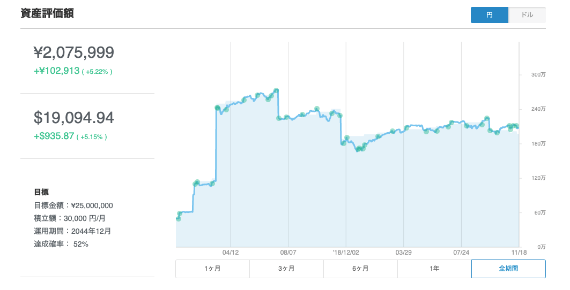The image size is (570, 290).
Task: Click the first data point at chart start
Action: 179,218
